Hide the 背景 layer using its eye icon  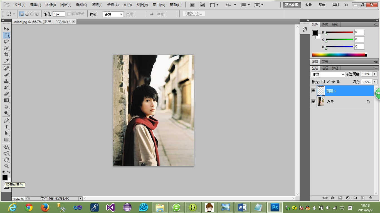point(314,102)
